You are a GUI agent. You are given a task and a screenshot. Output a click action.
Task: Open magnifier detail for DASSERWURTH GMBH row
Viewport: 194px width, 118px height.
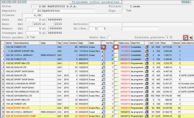103,116
